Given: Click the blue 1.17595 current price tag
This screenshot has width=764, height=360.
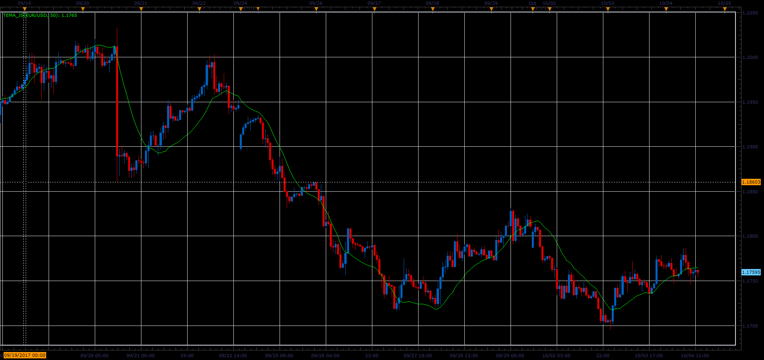Looking at the screenshot, I should click(751, 272).
